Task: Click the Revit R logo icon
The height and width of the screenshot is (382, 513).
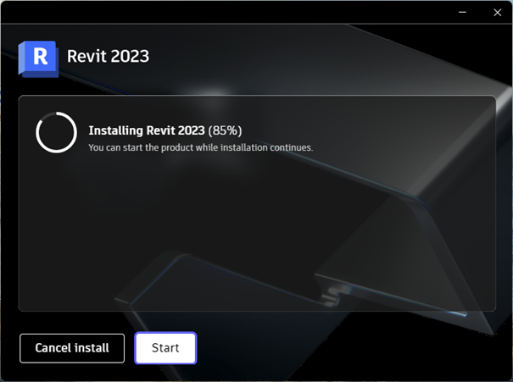Action: coord(38,59)
